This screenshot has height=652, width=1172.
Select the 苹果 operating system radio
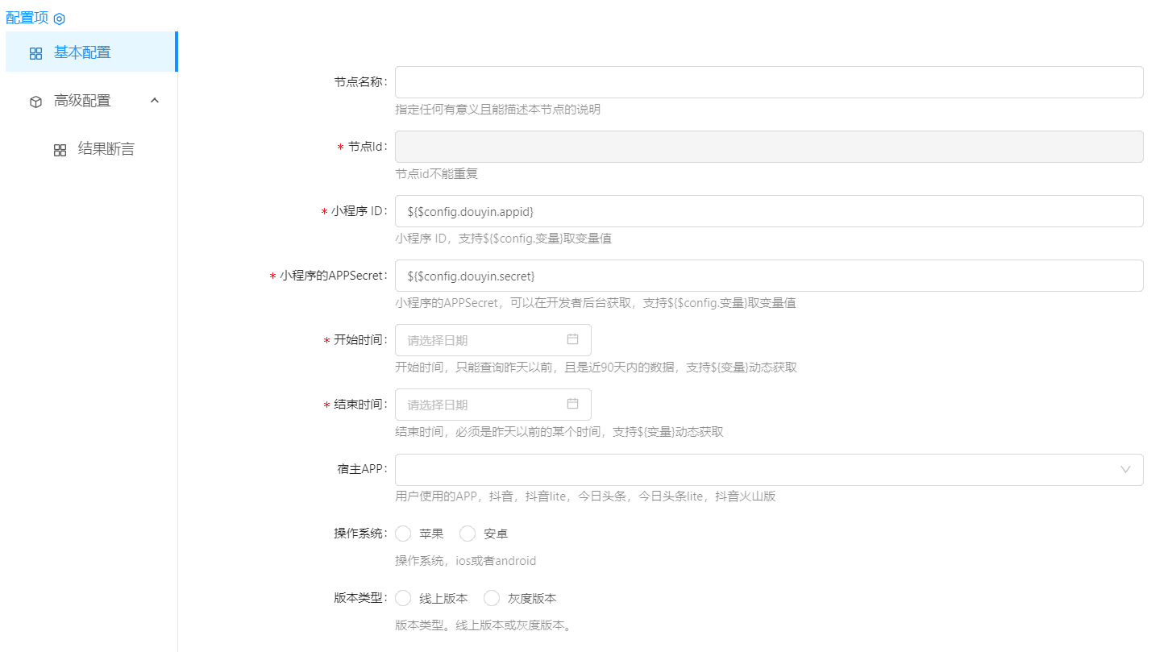pos(404,534)
